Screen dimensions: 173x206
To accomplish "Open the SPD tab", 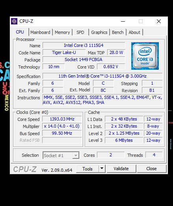I will pos(80,32).
